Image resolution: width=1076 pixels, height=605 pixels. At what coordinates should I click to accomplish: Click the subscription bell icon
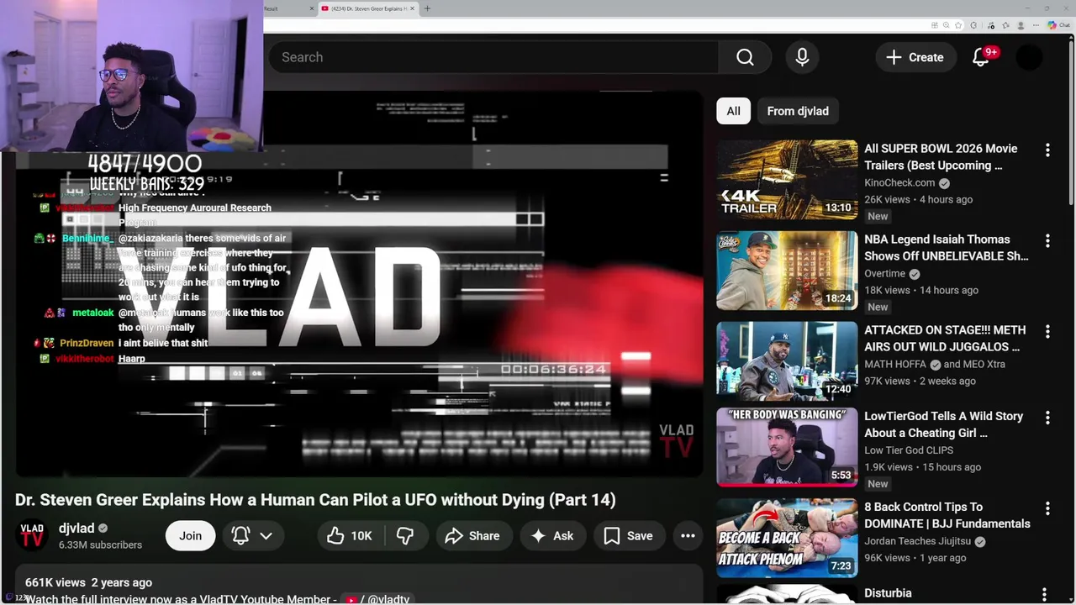point(240,536)
